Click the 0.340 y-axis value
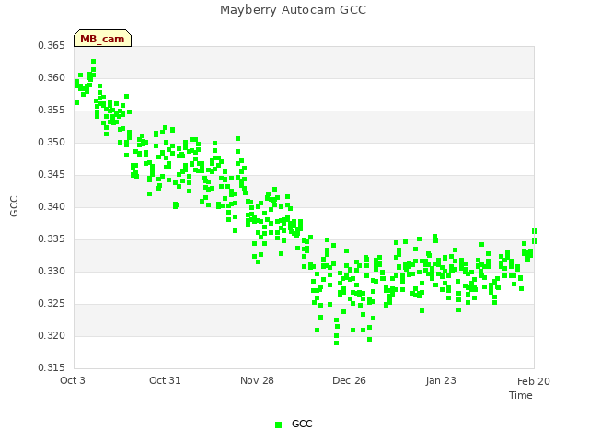The width and height of the screenshot is (589, 442). click(x=52, y=206)
